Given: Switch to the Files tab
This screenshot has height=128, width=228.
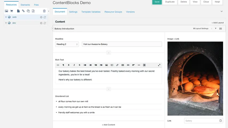Looking at the screenshot, I should [36, 5].
